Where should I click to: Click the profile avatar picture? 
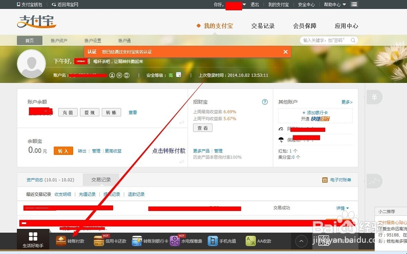(x=31, y=64)
